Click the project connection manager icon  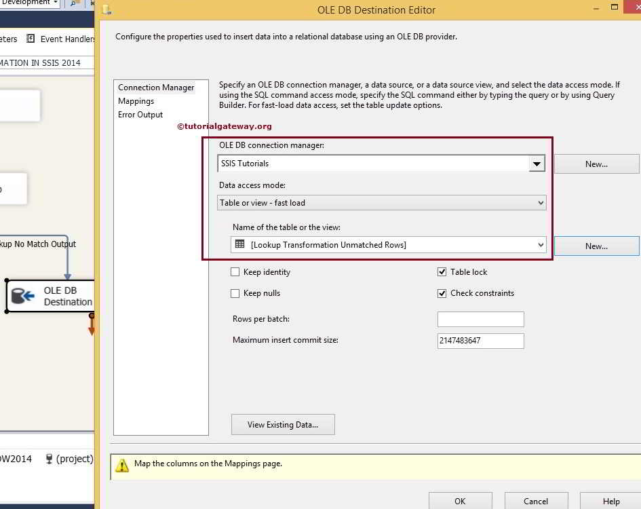pyautogui.click(x=49, y=459)
